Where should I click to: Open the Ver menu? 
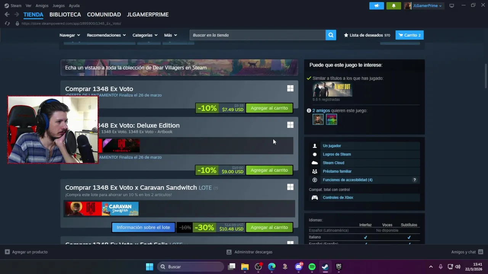pos(29,6)
